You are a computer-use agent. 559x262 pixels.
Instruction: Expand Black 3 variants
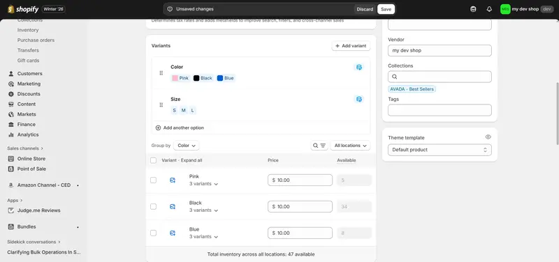[203, 210]
